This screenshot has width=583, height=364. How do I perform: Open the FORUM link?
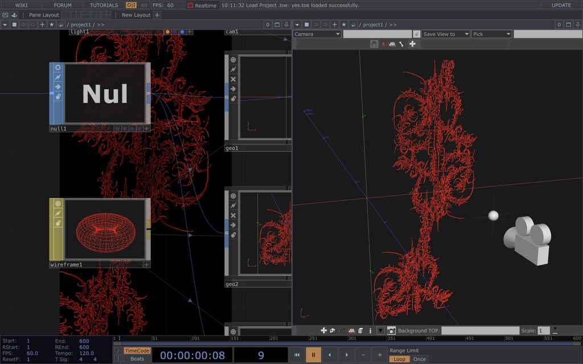click(63, 5)
